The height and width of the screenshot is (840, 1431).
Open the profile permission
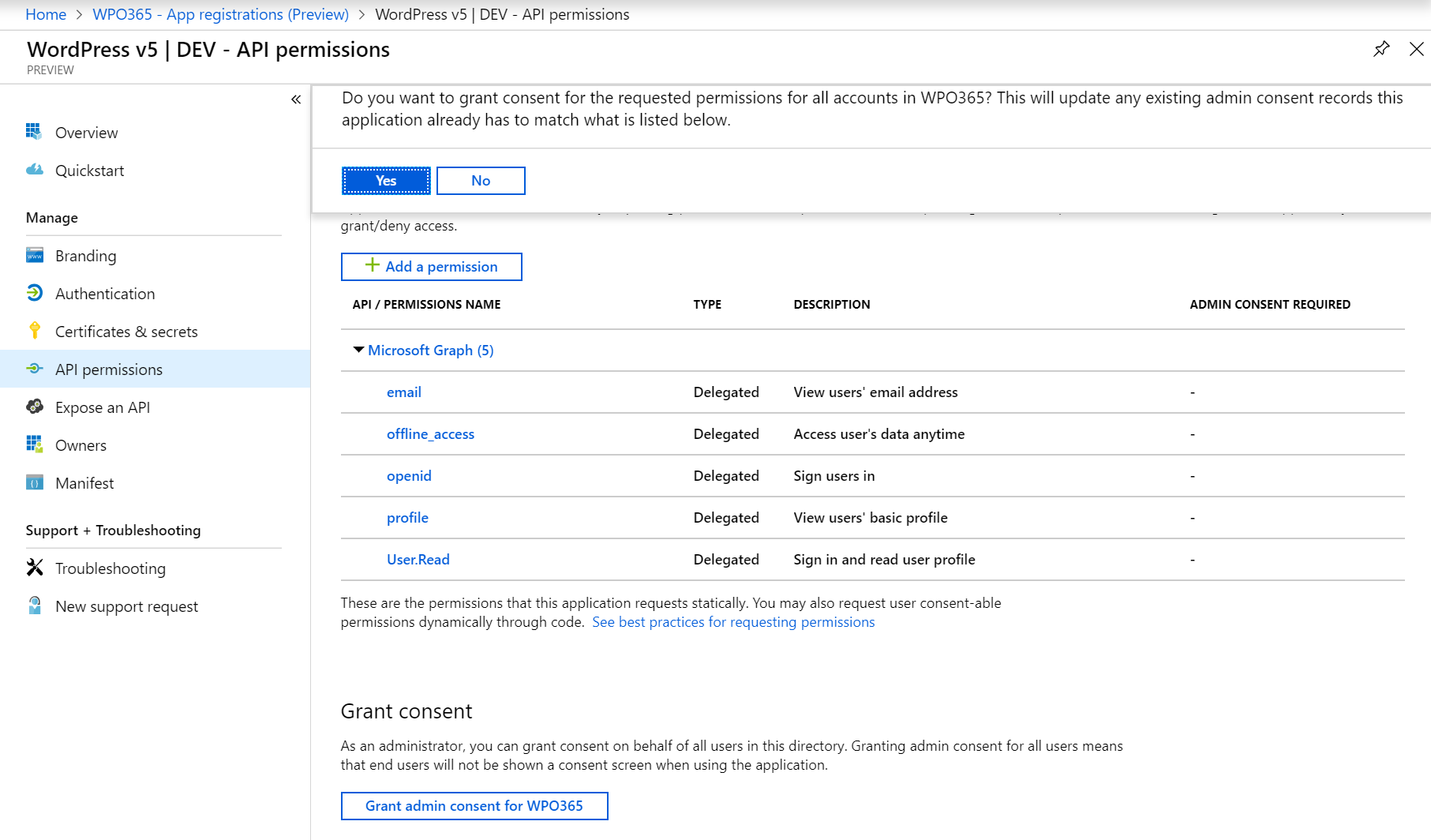[407, 517]
